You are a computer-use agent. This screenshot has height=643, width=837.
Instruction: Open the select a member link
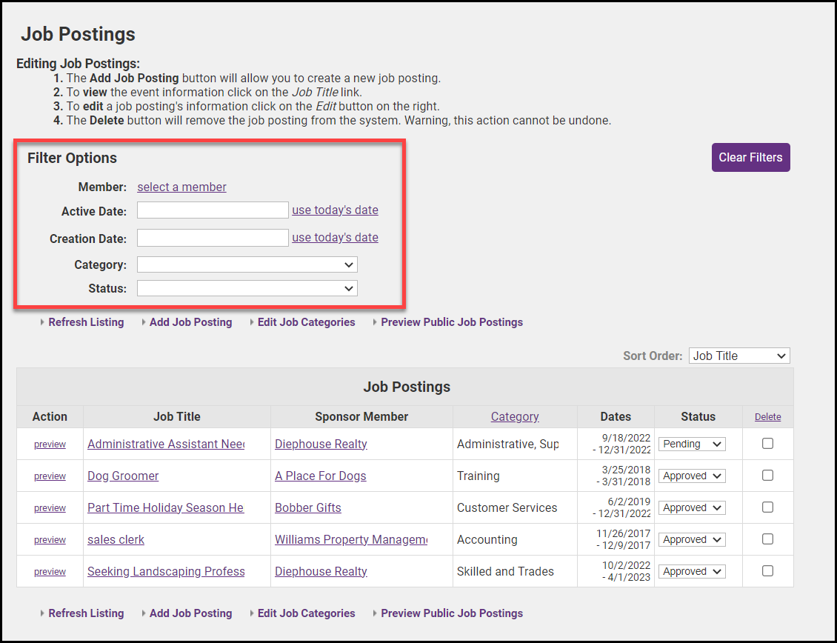181,187
